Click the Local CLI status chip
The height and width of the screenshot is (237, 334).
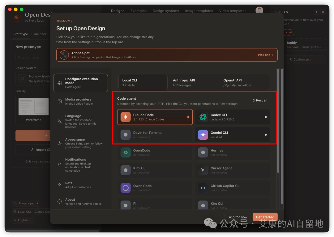coord(31,212)
